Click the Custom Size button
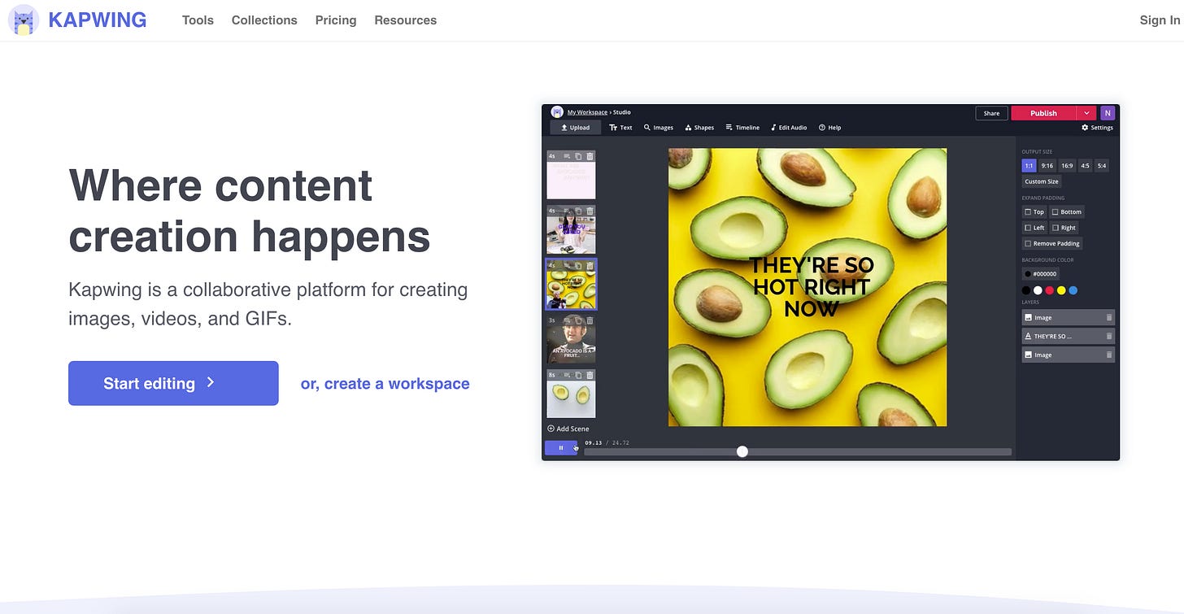 click(1042, 181)
